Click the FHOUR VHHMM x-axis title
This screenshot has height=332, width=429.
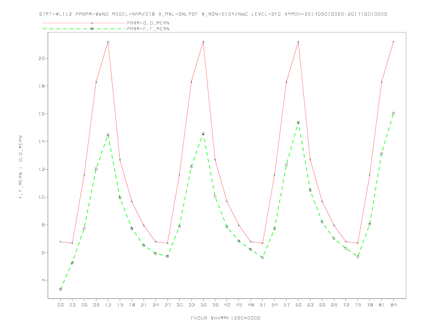click(x=225, y=318)
